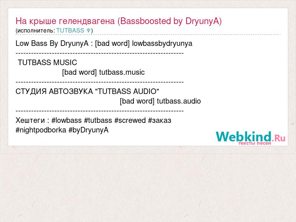Click the #lowbass hashtag
The width and height of the screenshot is (296, 222).
(67, 120)
